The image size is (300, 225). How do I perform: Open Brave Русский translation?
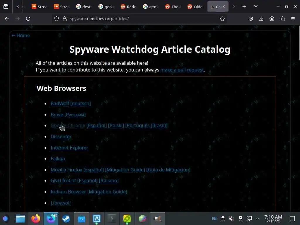coord(75,115)
